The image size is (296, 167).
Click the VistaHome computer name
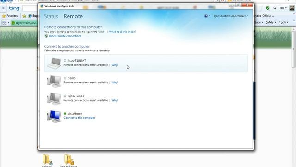74,113
